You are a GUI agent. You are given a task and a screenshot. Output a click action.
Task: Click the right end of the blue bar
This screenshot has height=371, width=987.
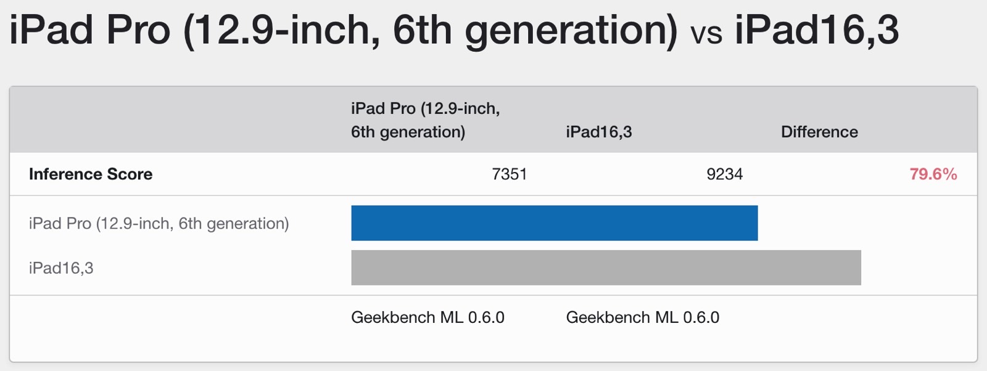click(753, 223)
